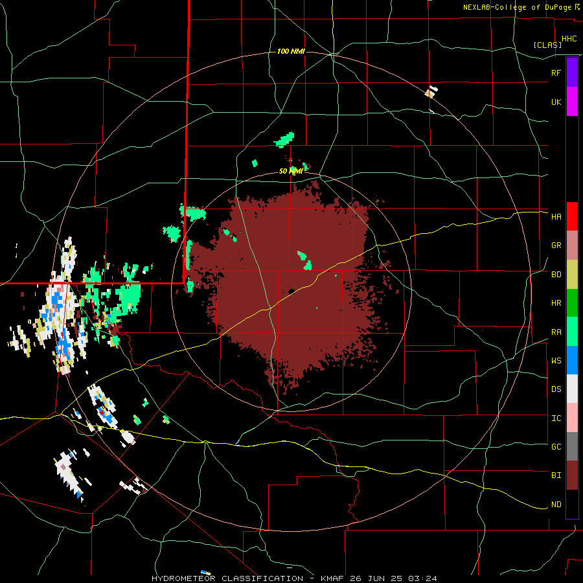Click the white DS legend swatch
Viewport: 583px width, 583px height.
(572, 389)
